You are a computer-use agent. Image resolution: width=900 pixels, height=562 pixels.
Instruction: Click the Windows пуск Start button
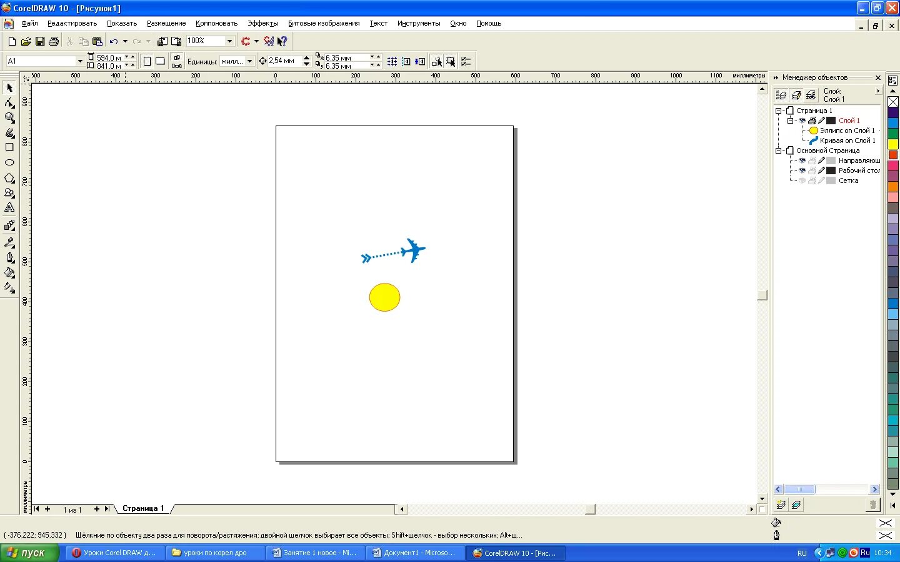click(x=29, y=553)
